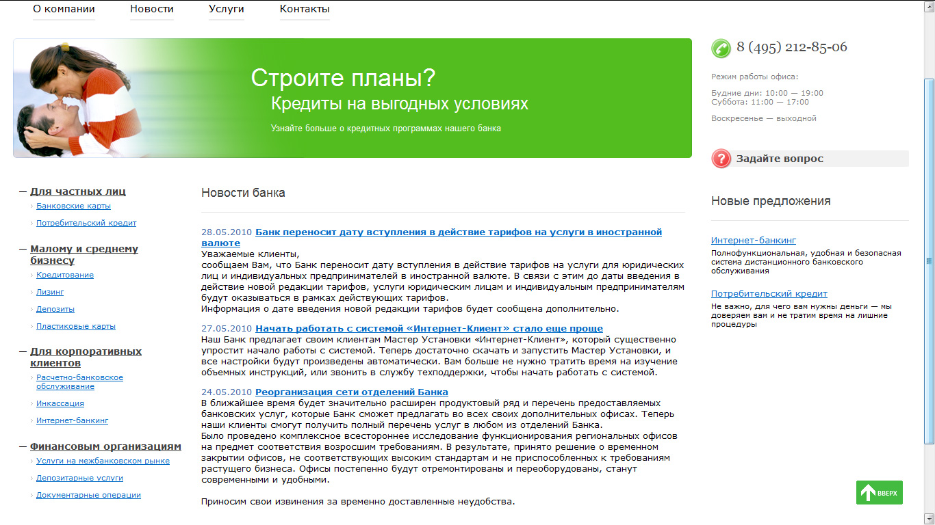
Task: Click the date 28.05.2010
Action: pos(227,232)
